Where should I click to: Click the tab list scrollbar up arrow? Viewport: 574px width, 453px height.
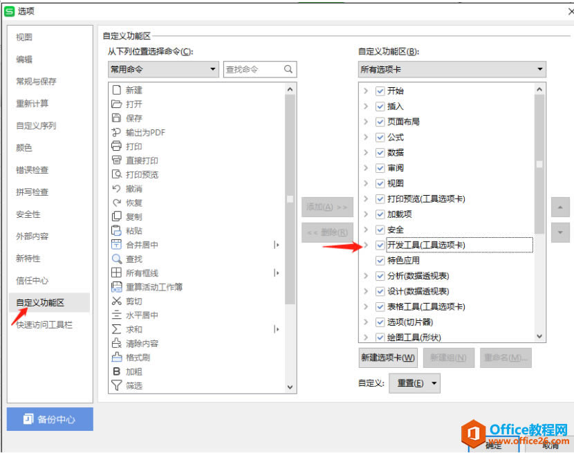click(x=539, y=89)
